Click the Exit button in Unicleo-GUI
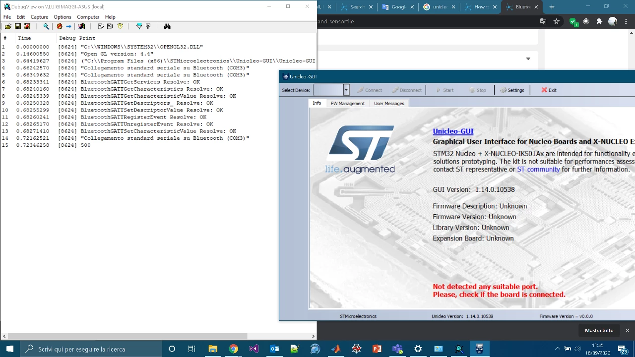This screenshot has width=635, height=357. (x=549, y=90)
